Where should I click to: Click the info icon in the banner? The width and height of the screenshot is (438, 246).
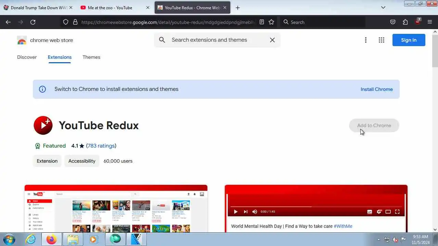coord(42,89)
